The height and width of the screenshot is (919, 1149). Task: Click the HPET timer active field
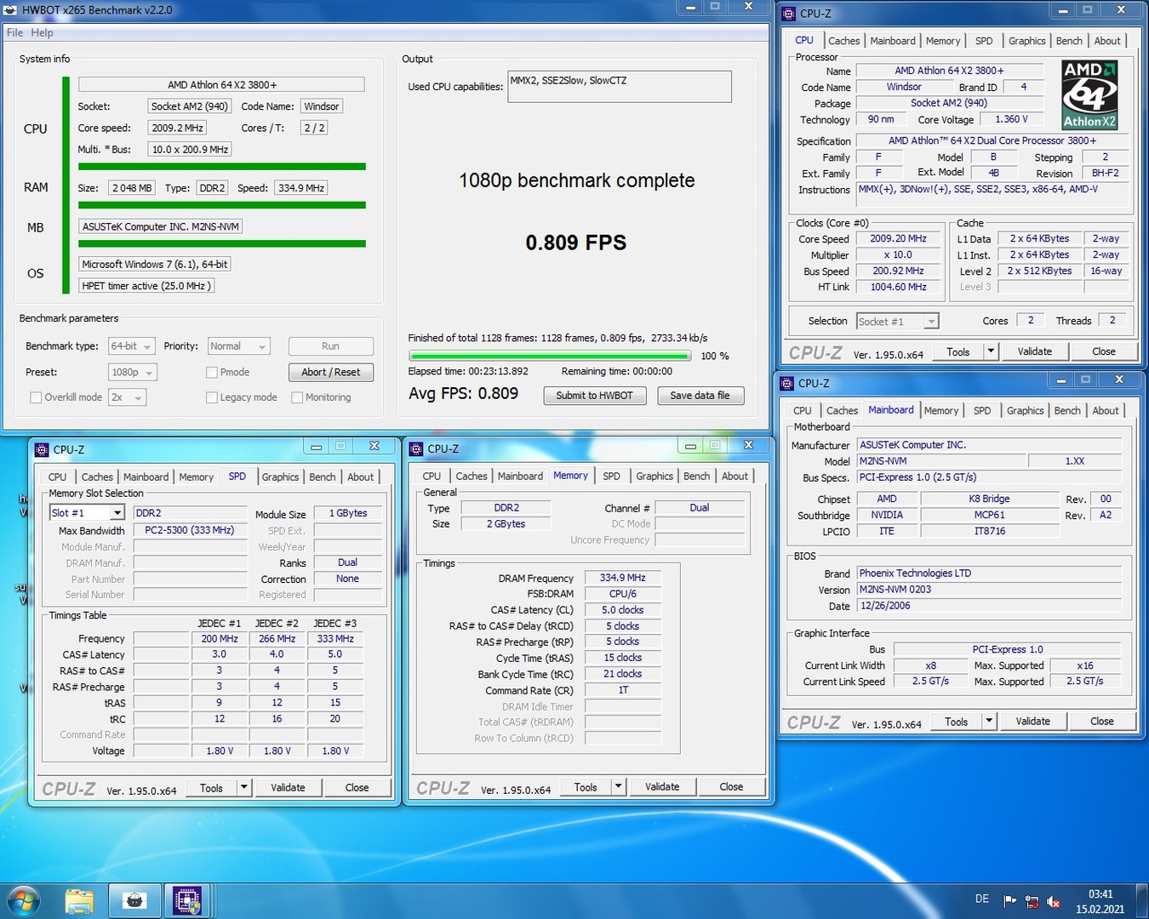coord(146,286)
